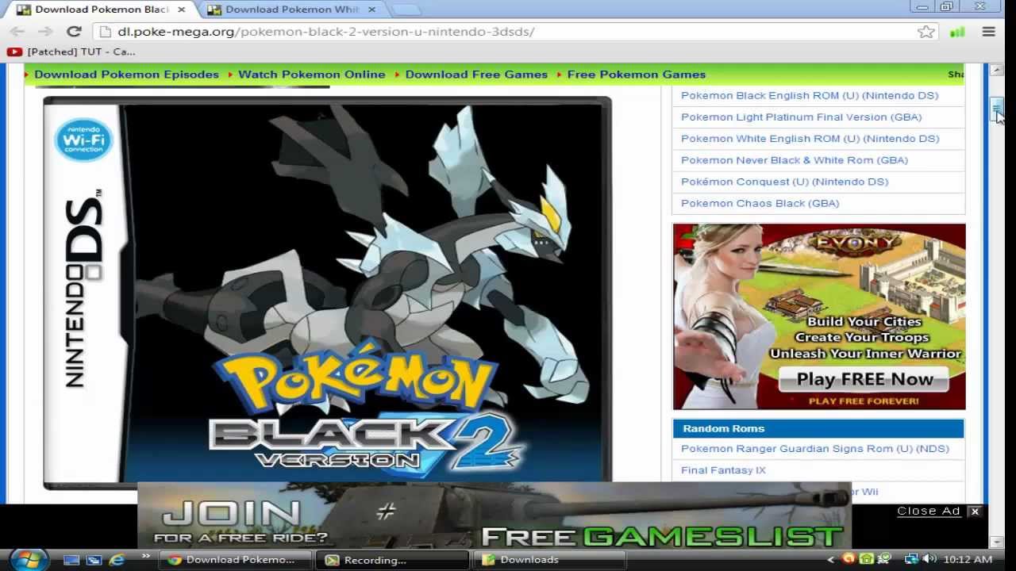Click the scrollbar up arrow
The height and width of the screenshot is (571, 1016).
(x=997, y=70)
